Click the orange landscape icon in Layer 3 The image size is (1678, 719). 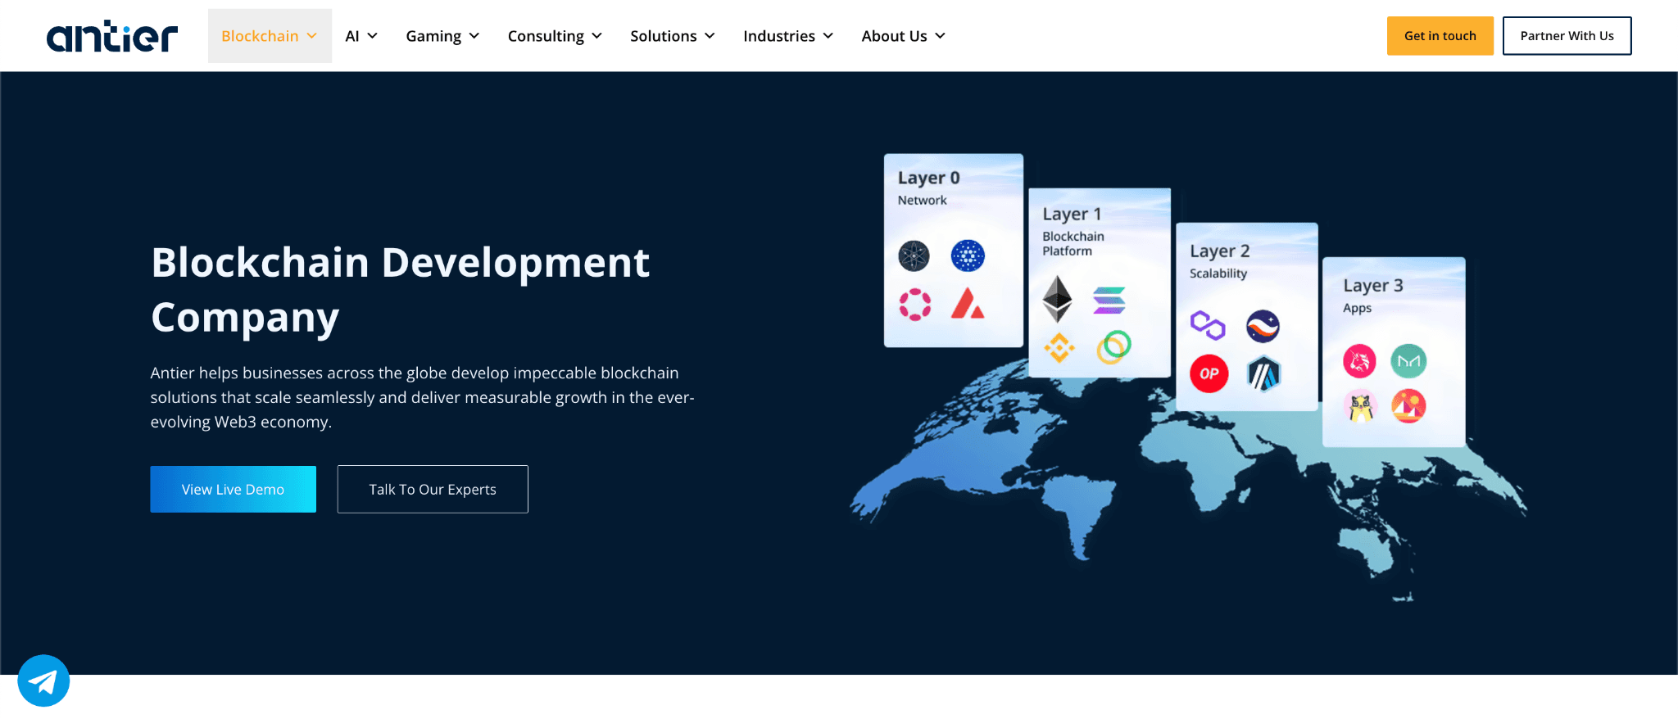tap(1408, 406)
